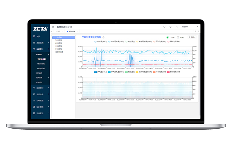The width and height of the screenshot is (233, 143).
Task: Click the monitor display icon in header
Action: [164, 27]
